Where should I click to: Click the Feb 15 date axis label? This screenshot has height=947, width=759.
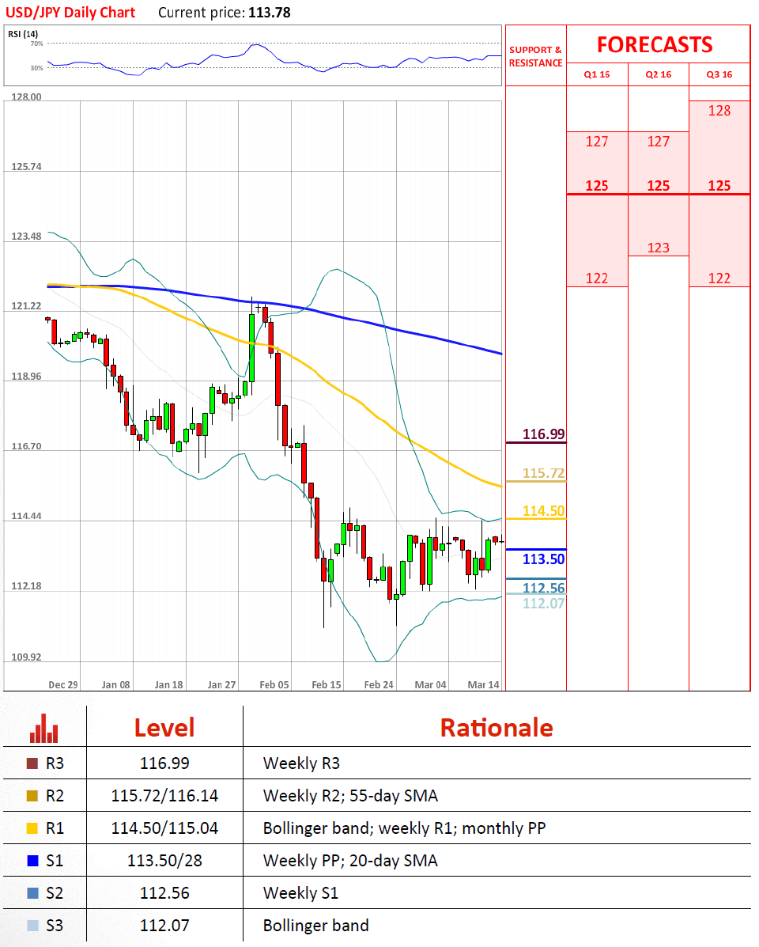[327, 685]
